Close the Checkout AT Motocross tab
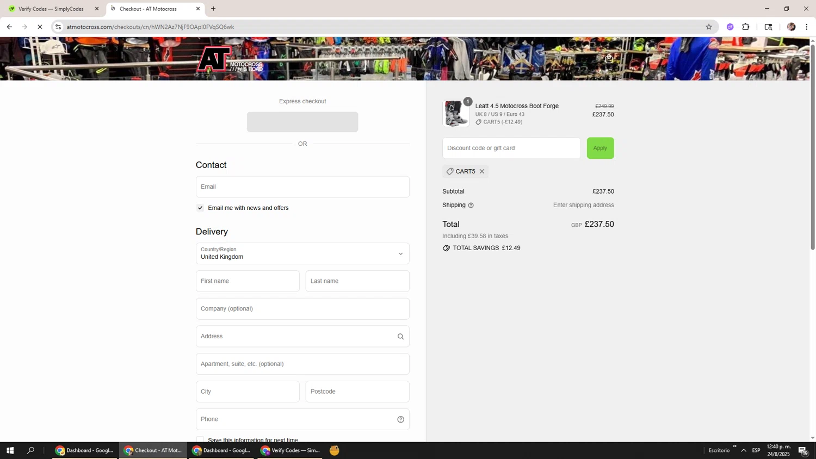 (198, 9)
